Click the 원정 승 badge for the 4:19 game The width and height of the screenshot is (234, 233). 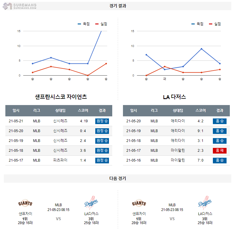pyautogui.click(x=102, y=121)
